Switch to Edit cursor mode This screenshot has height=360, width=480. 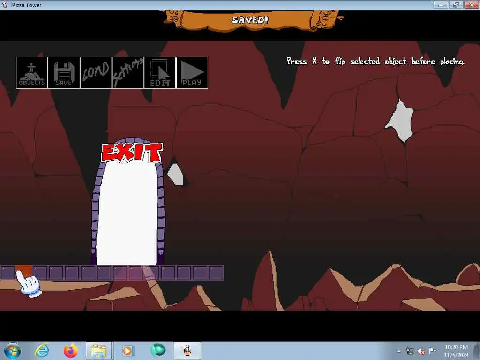click(x=160, y=73)
